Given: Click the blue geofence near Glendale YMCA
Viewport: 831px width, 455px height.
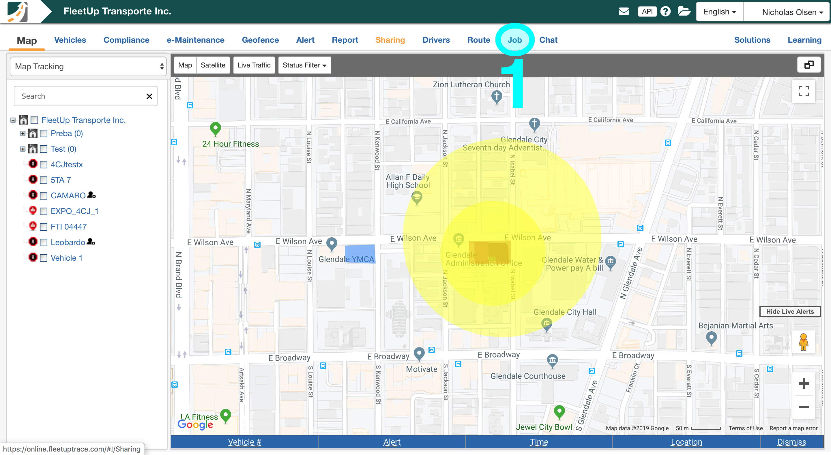Looking at the screenshot, I should 360,254.
